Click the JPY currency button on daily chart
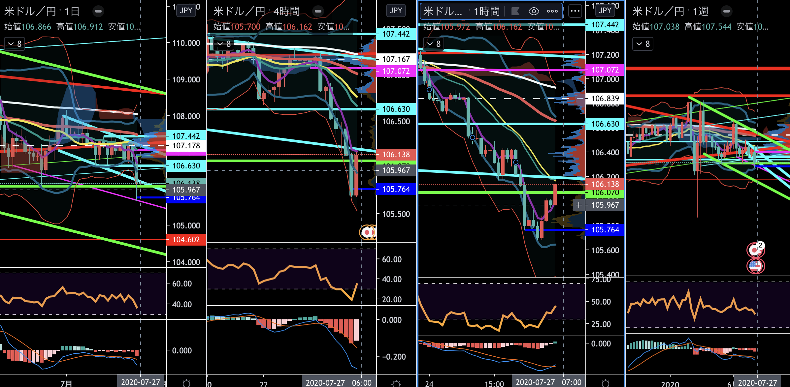 186,11
